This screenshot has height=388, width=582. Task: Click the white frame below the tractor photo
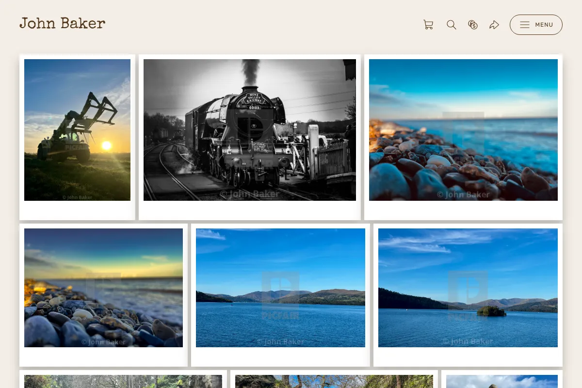point(77,210)
